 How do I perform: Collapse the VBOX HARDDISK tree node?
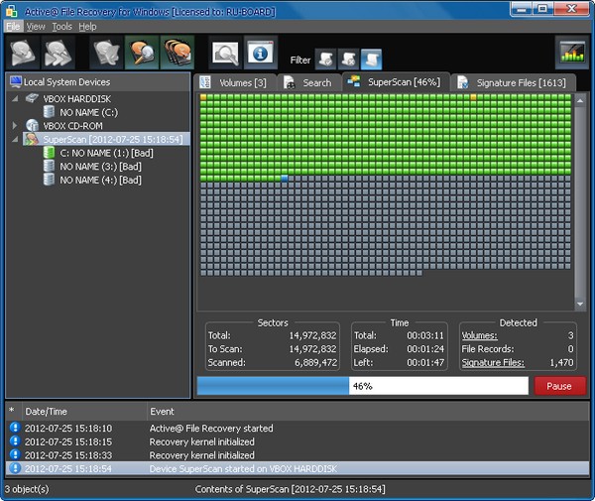tap(15, 98)
